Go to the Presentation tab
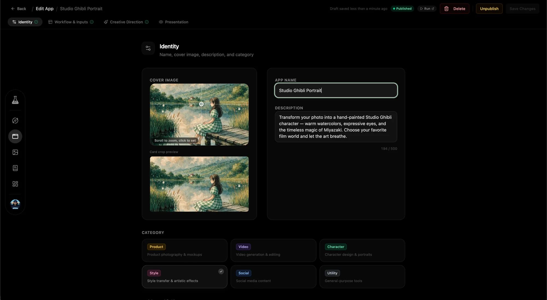 point(174,22)
